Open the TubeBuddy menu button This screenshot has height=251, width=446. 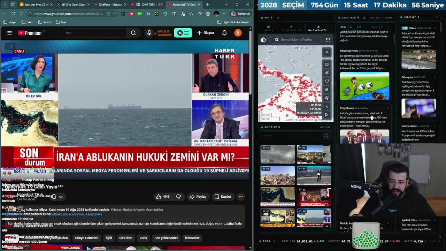click(x=183, y=33)
